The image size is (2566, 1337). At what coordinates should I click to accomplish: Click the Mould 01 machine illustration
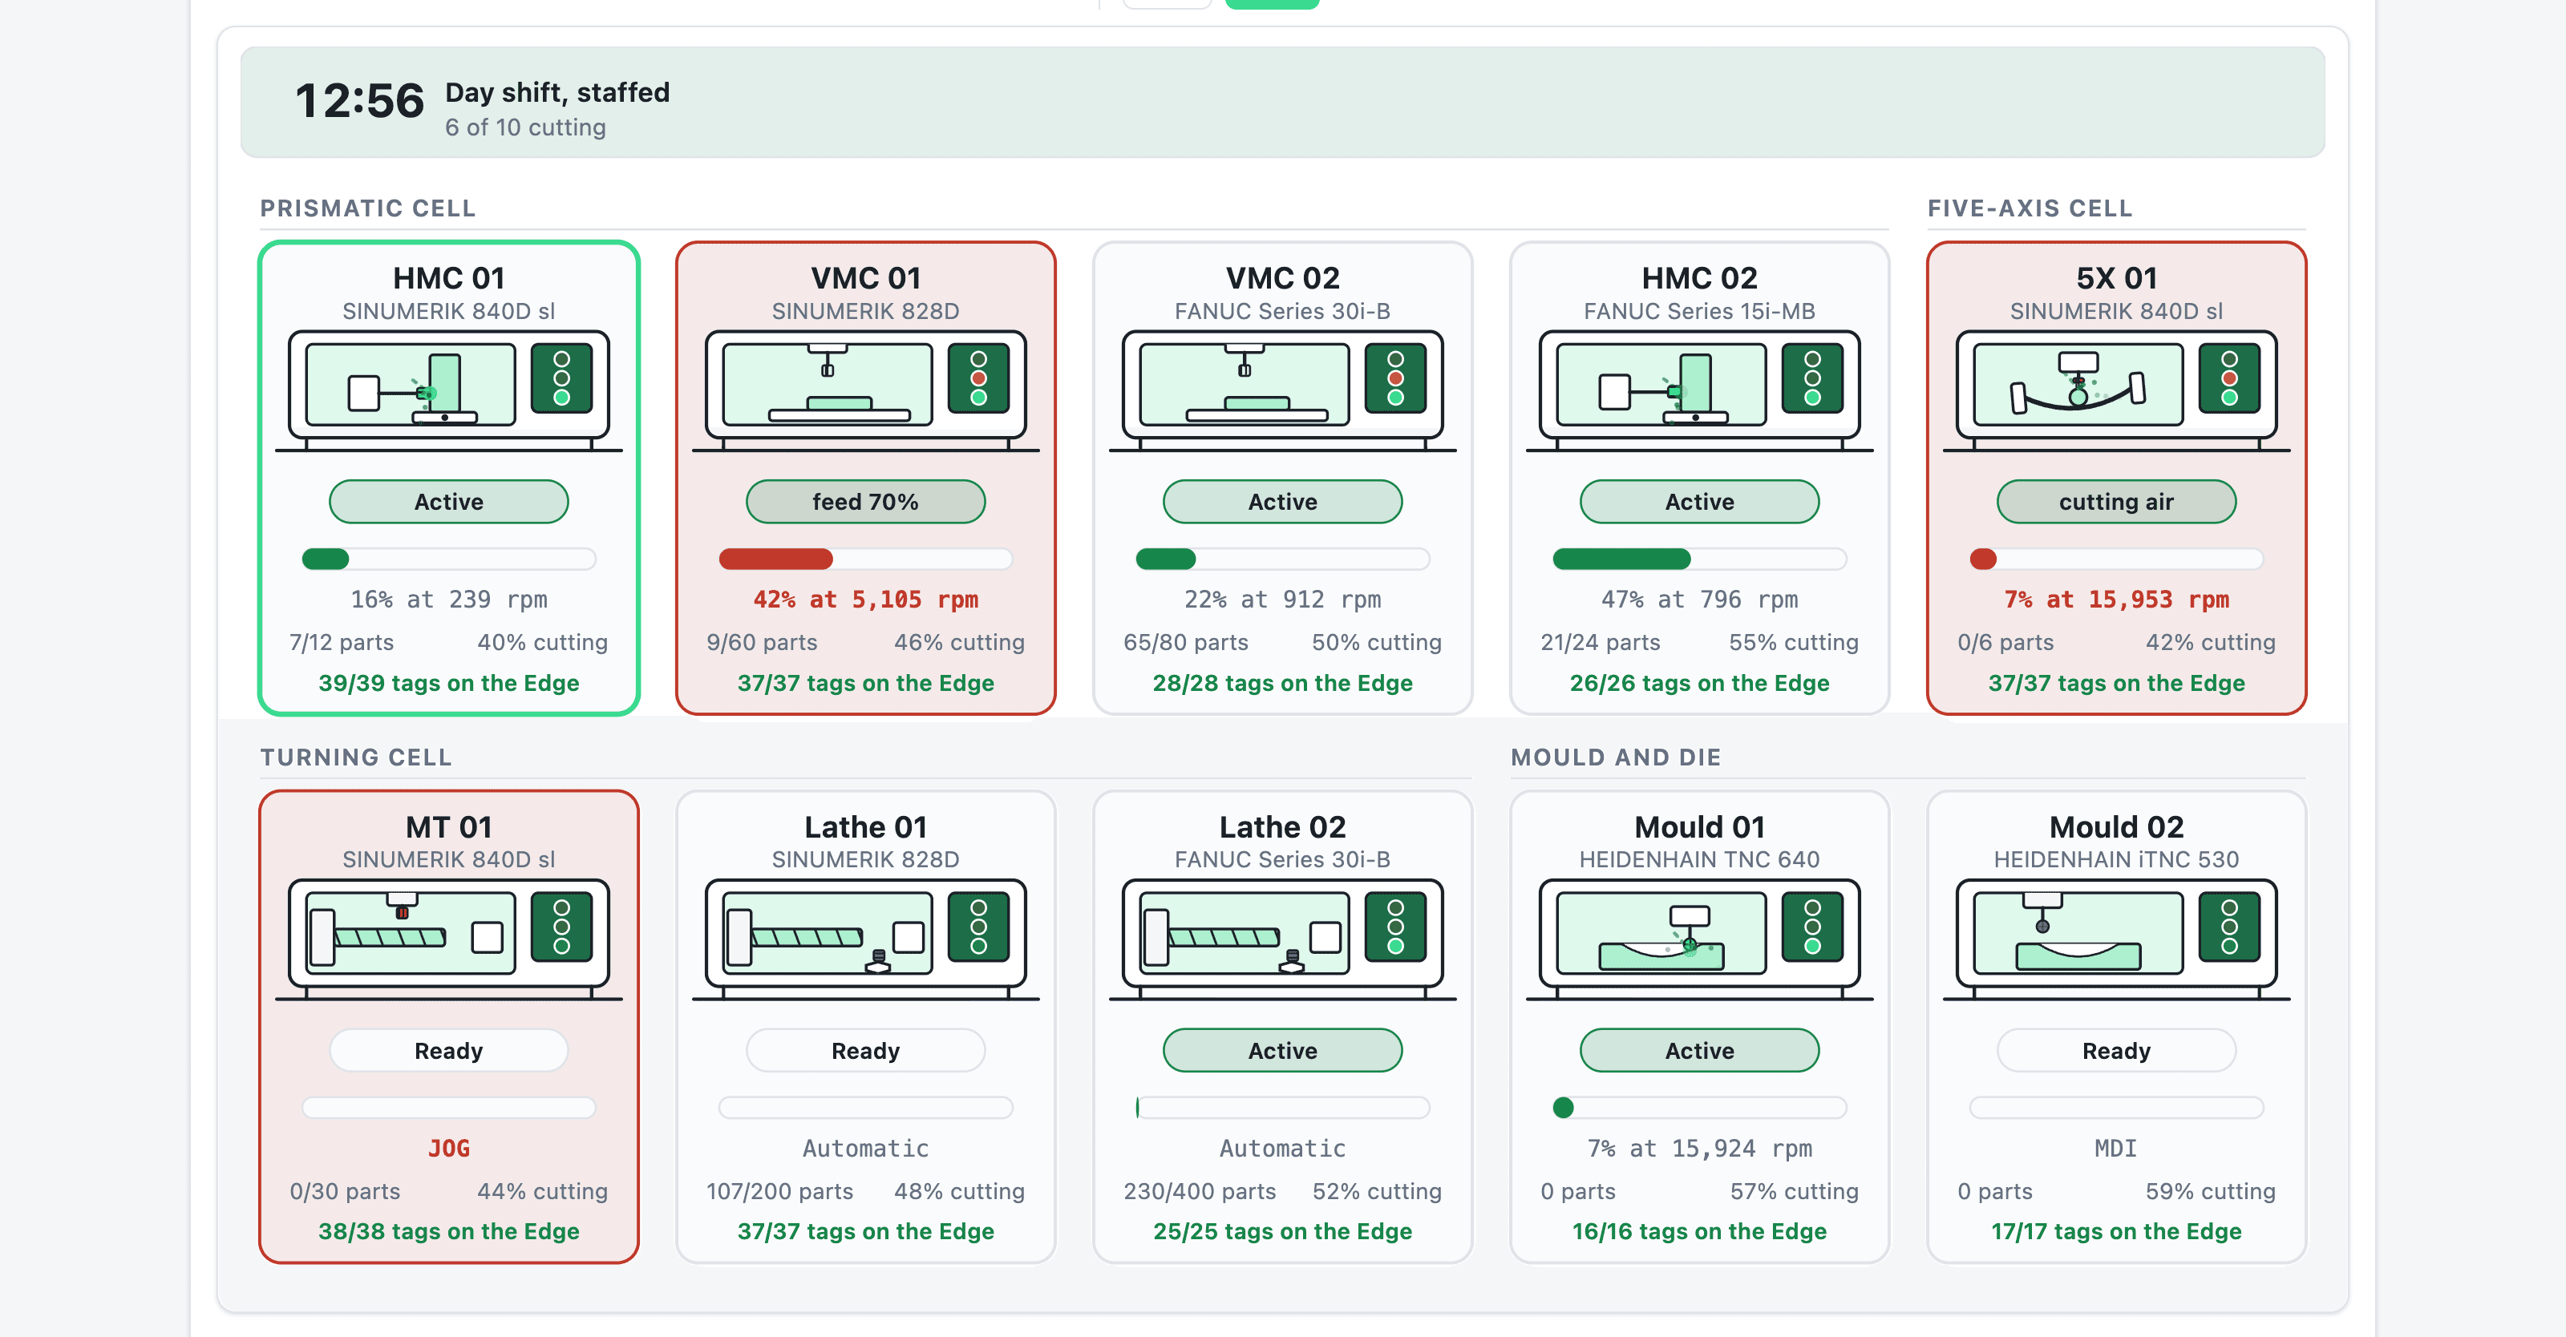click(x=1699, y=939)
